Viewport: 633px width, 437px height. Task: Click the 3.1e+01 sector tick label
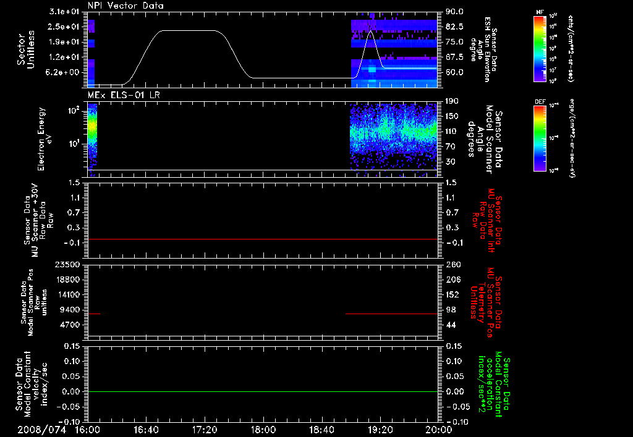click(x=64, y=12)
